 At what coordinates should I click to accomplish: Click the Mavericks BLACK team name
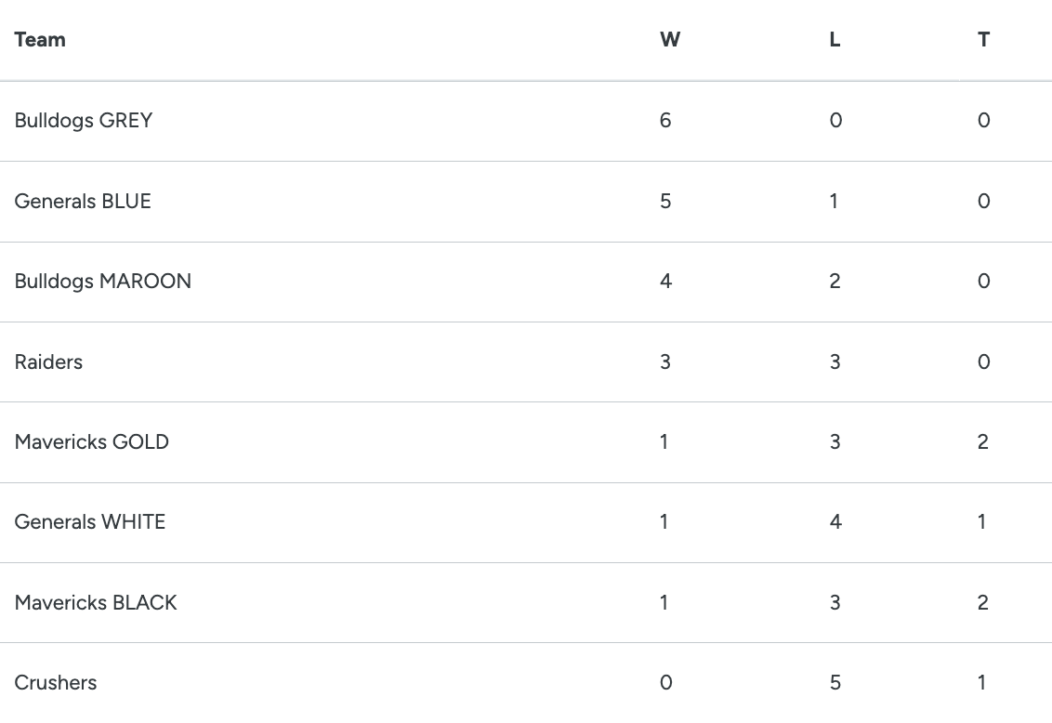pos(96,603)
